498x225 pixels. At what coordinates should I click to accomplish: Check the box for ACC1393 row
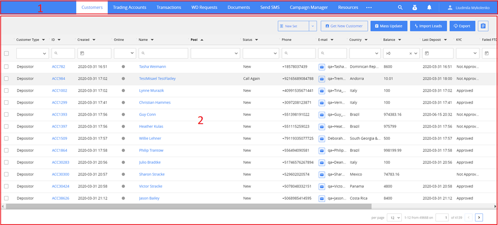click(7, 114)
